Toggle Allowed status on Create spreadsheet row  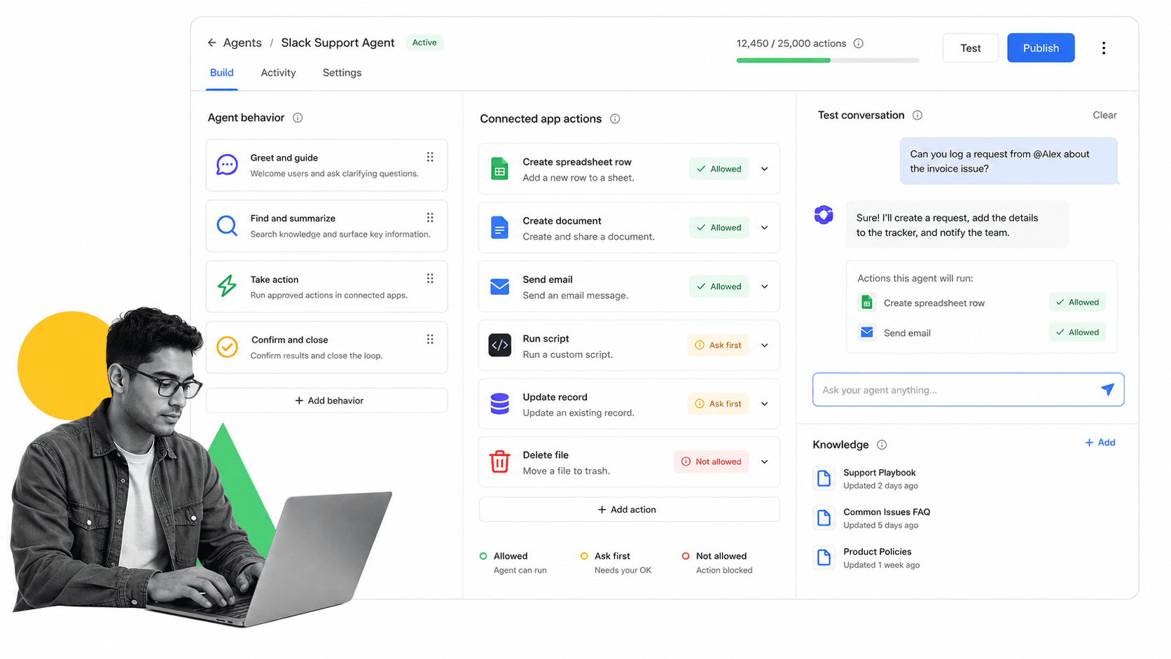(719, 169)
